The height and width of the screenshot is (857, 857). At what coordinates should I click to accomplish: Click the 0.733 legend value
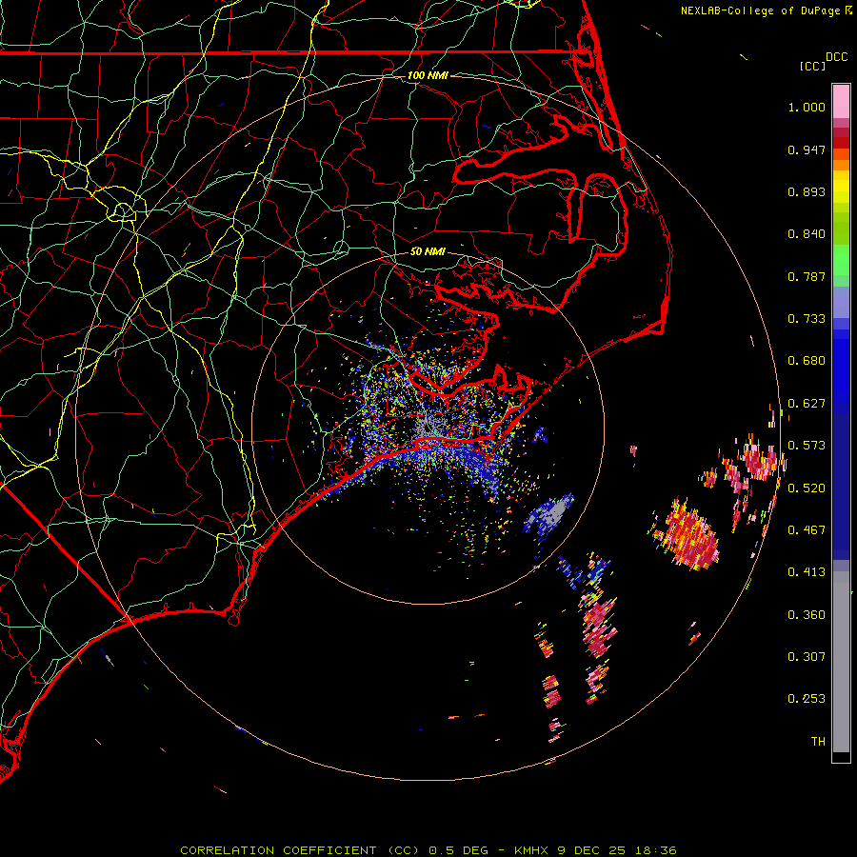click(807, 319)
